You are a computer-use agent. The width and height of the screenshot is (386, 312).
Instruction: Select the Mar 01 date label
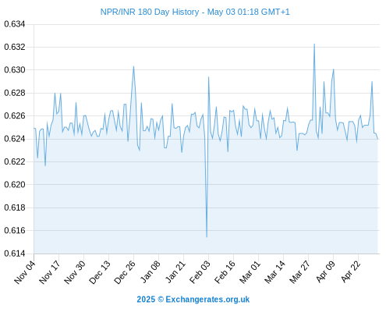(250, 271)
